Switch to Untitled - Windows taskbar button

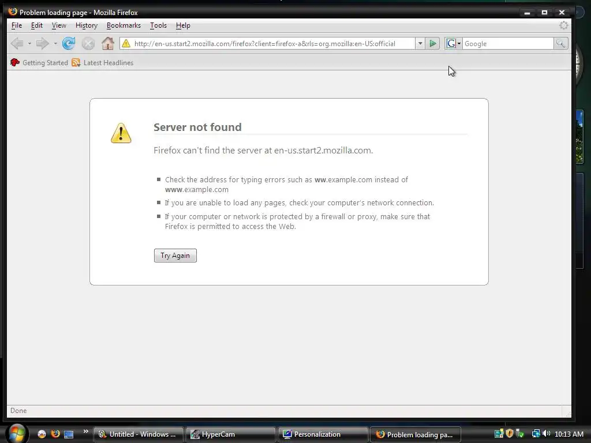(x=139, y=434)
